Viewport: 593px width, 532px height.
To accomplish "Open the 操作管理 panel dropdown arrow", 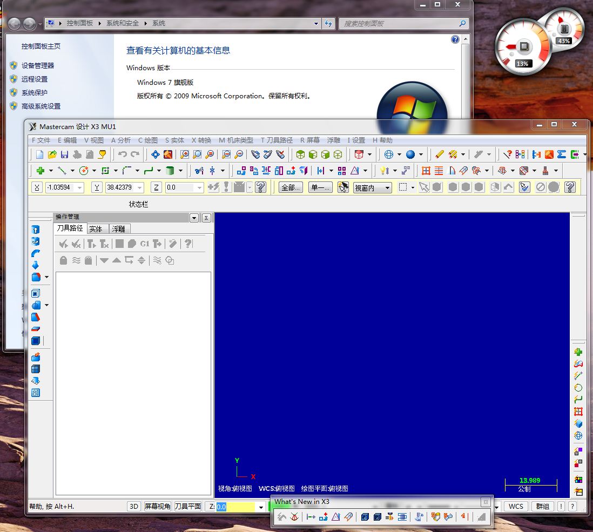I will coord(194,218).
